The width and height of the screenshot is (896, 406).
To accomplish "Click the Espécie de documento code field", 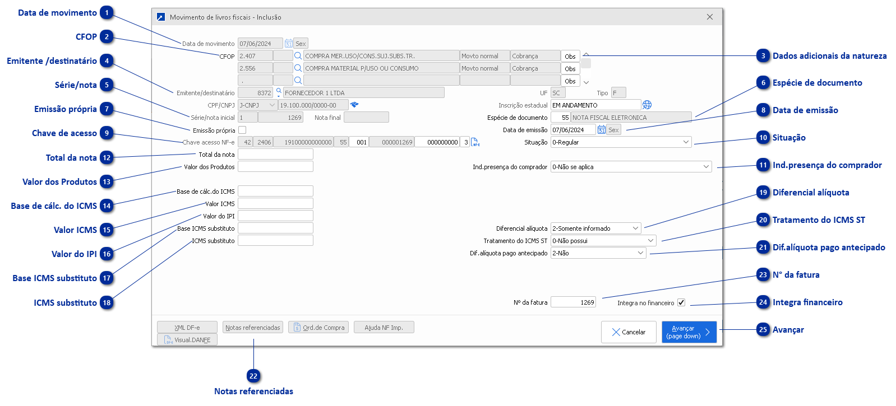I will pyautogui.click(x=561, y=118).
